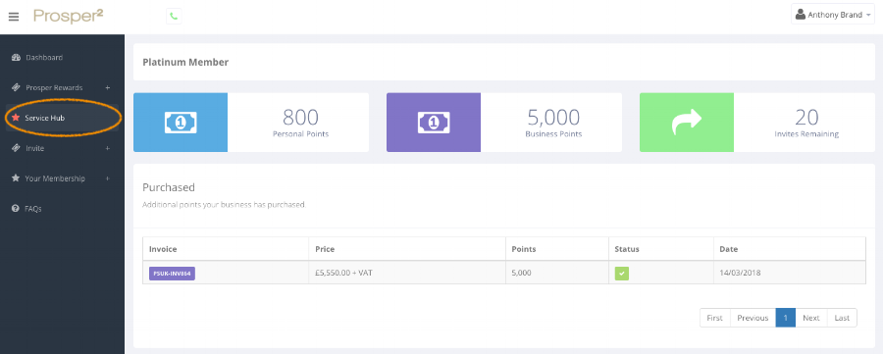The image size is (883, 354).
Task: Select page 1 in pagination
Action: tap(786, 318)
